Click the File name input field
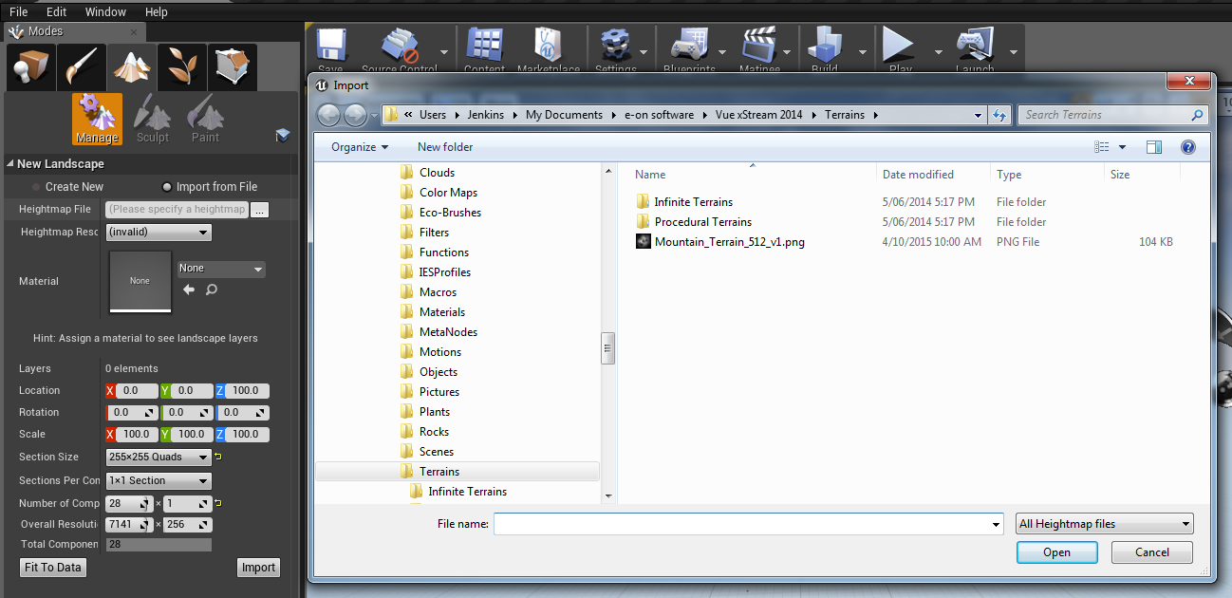Viewport: 1232px width, 598px height. coord(748,524)
